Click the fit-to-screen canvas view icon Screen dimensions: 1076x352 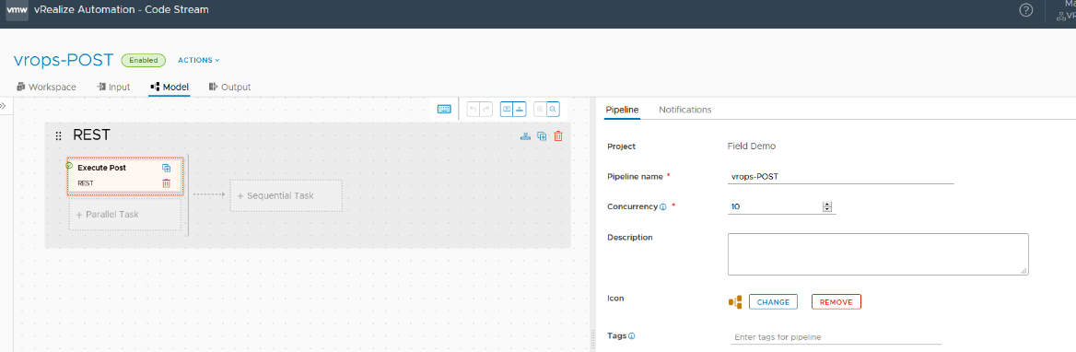pyautogui.click(x=507, y=109)
